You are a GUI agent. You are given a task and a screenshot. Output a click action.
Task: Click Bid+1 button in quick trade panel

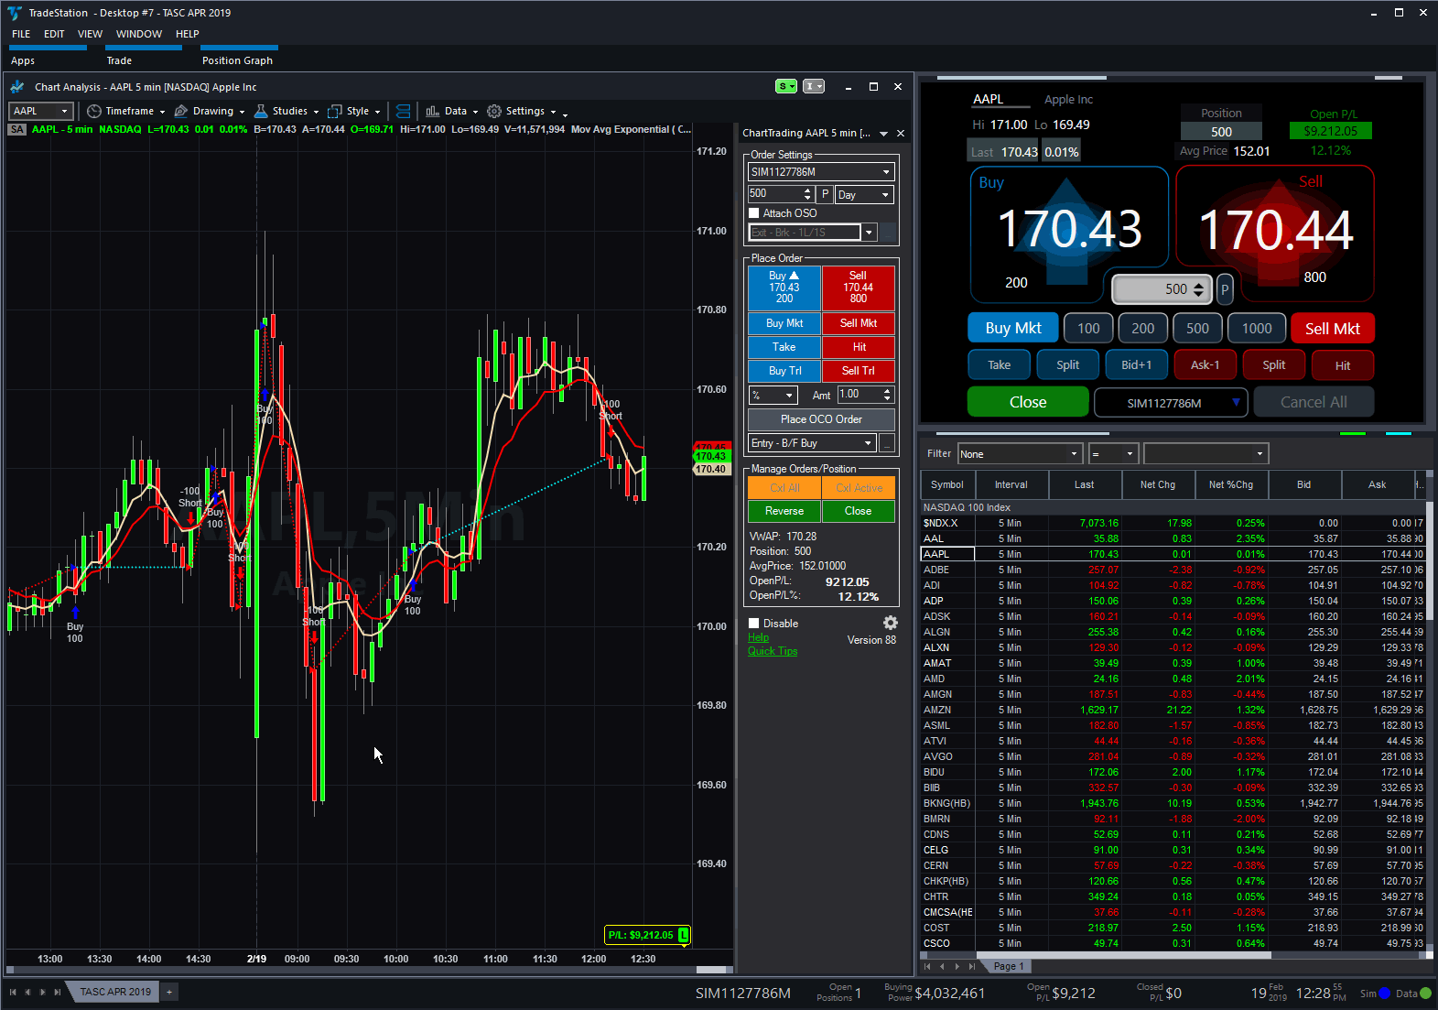(x=1136, y=364)
